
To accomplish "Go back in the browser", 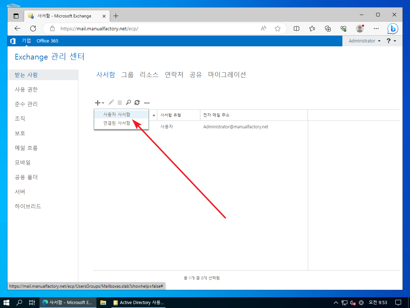I will click(x=17, y=29).
